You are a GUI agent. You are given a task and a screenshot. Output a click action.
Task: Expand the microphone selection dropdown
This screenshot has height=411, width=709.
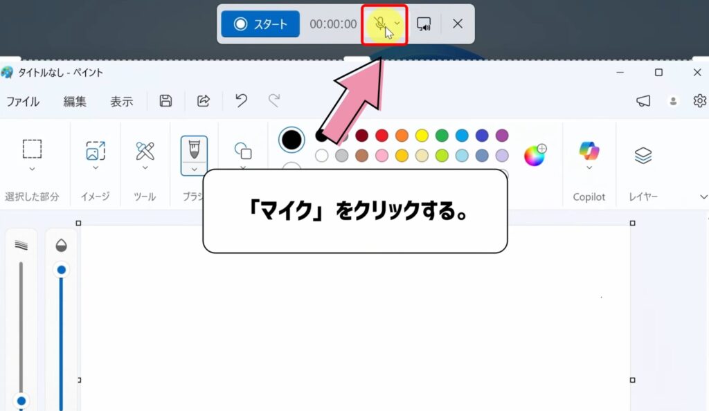tap(397, 24)
